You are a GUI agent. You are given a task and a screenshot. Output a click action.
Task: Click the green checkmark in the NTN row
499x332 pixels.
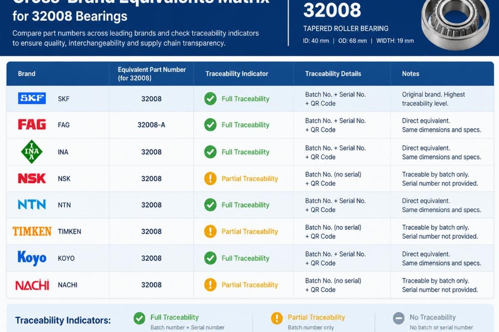coord(210,205)
